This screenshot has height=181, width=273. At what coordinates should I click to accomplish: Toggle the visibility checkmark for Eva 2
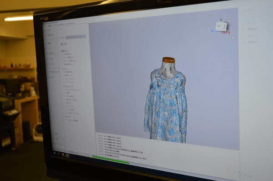point(243,42)
